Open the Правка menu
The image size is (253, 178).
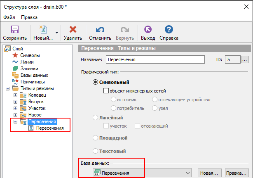pyautogui.click(x=29, y=17)
